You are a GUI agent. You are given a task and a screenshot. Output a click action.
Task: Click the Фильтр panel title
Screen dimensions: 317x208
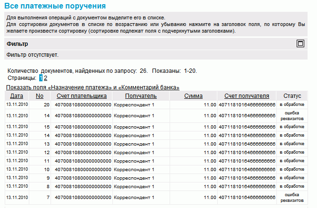(x=17, y=44)
